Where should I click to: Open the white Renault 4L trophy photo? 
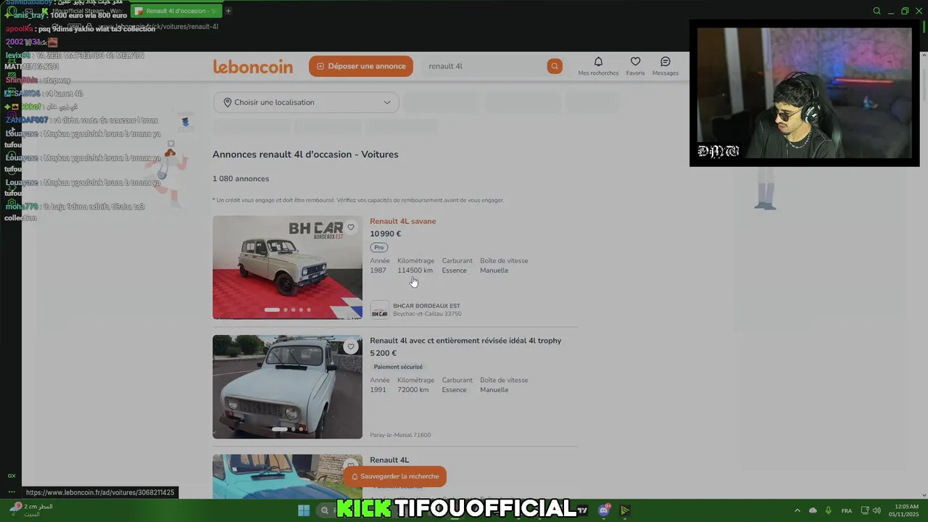[287, 386]
